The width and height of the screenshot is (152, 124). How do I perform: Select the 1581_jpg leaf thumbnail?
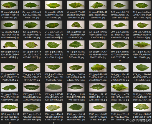click(x=76, y=107)
